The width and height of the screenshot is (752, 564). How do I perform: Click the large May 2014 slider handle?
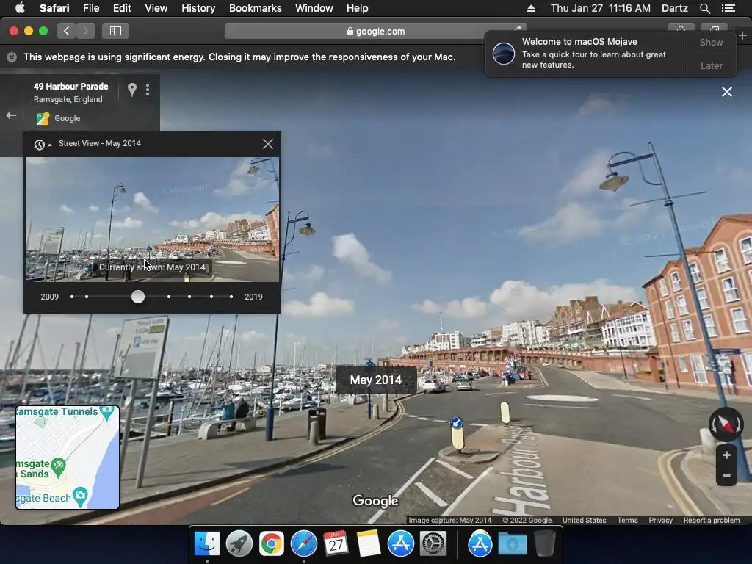click(137, 297)
